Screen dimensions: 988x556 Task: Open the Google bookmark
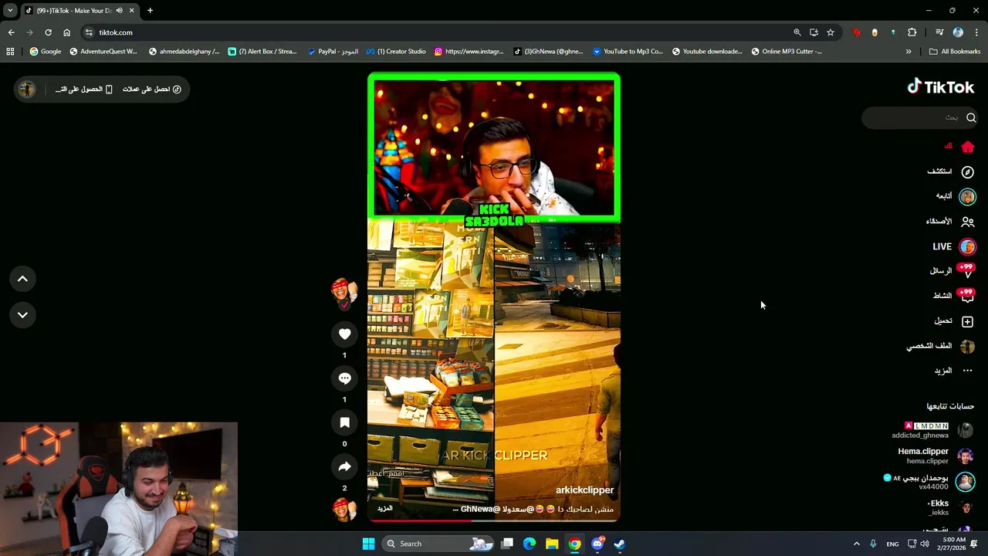tap(46, 52)
